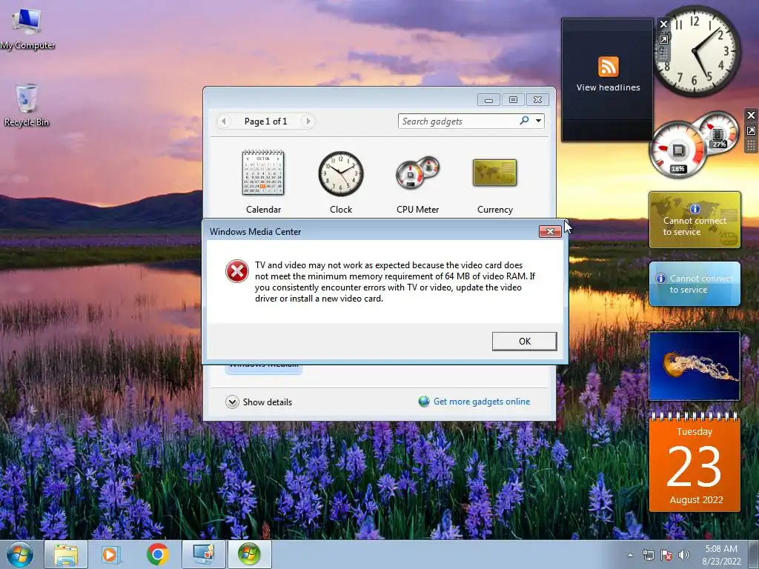Viewport: 759px width, 569px height.
Task: Pick the Calendar gadget in the gallery
Action: tap(263, 182)
